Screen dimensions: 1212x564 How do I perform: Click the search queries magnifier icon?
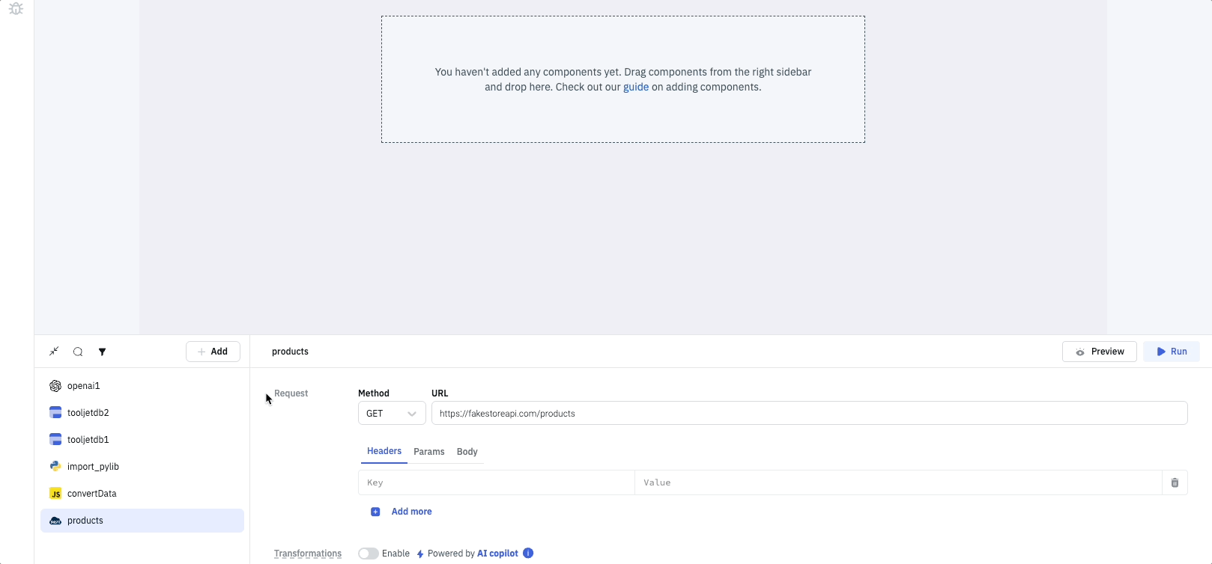pos(78,352)
